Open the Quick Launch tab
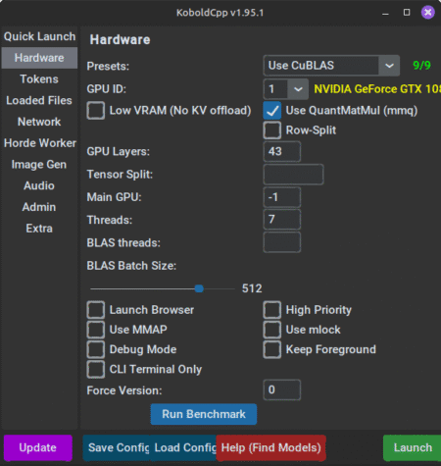Image resolution: width=441 pixels, height=466 pixels. 39,36
